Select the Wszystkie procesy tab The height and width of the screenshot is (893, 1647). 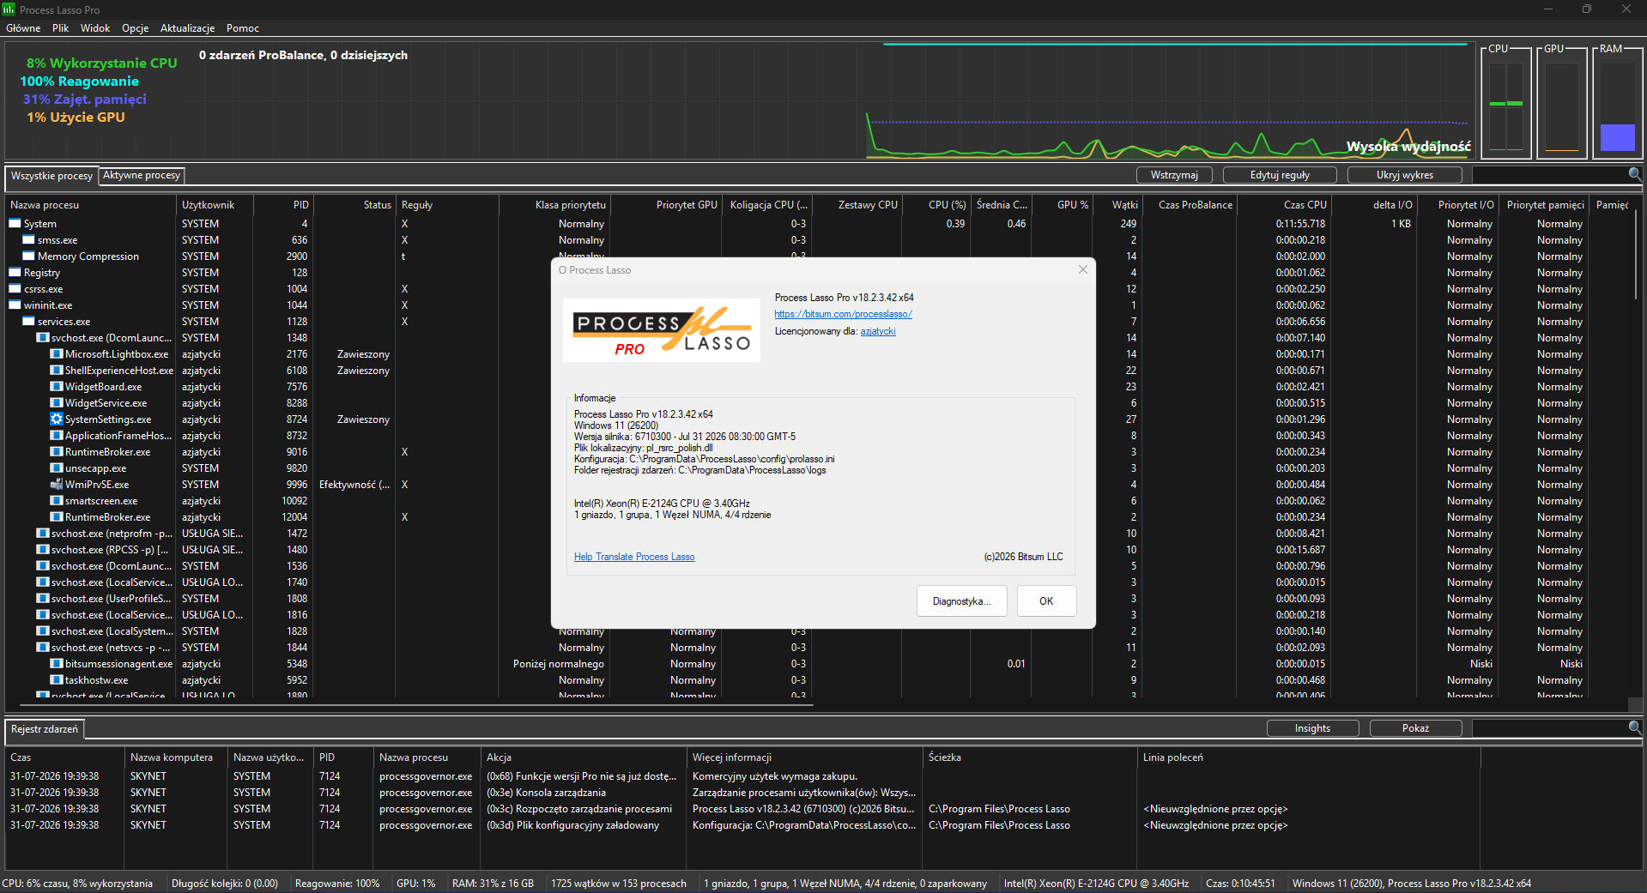click(51, 176)
